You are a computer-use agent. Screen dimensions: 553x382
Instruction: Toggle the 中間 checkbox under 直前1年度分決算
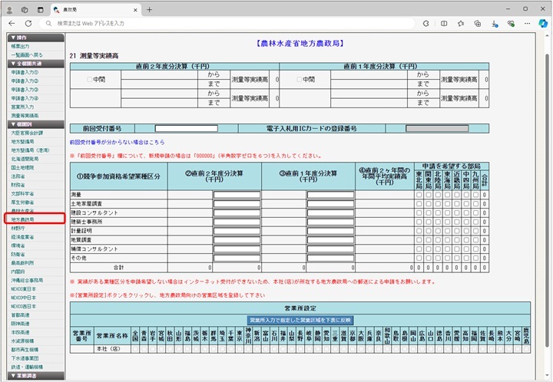tap(299, 80)
